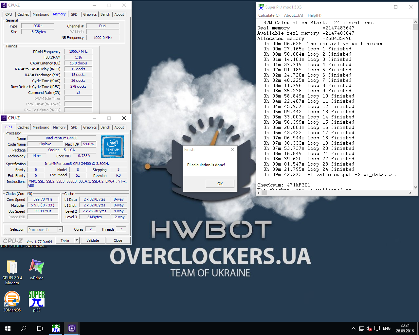Click the Bus Speed value 99.98 MHz
Viewport: 419px width, 335px height.
click(43, 211)
